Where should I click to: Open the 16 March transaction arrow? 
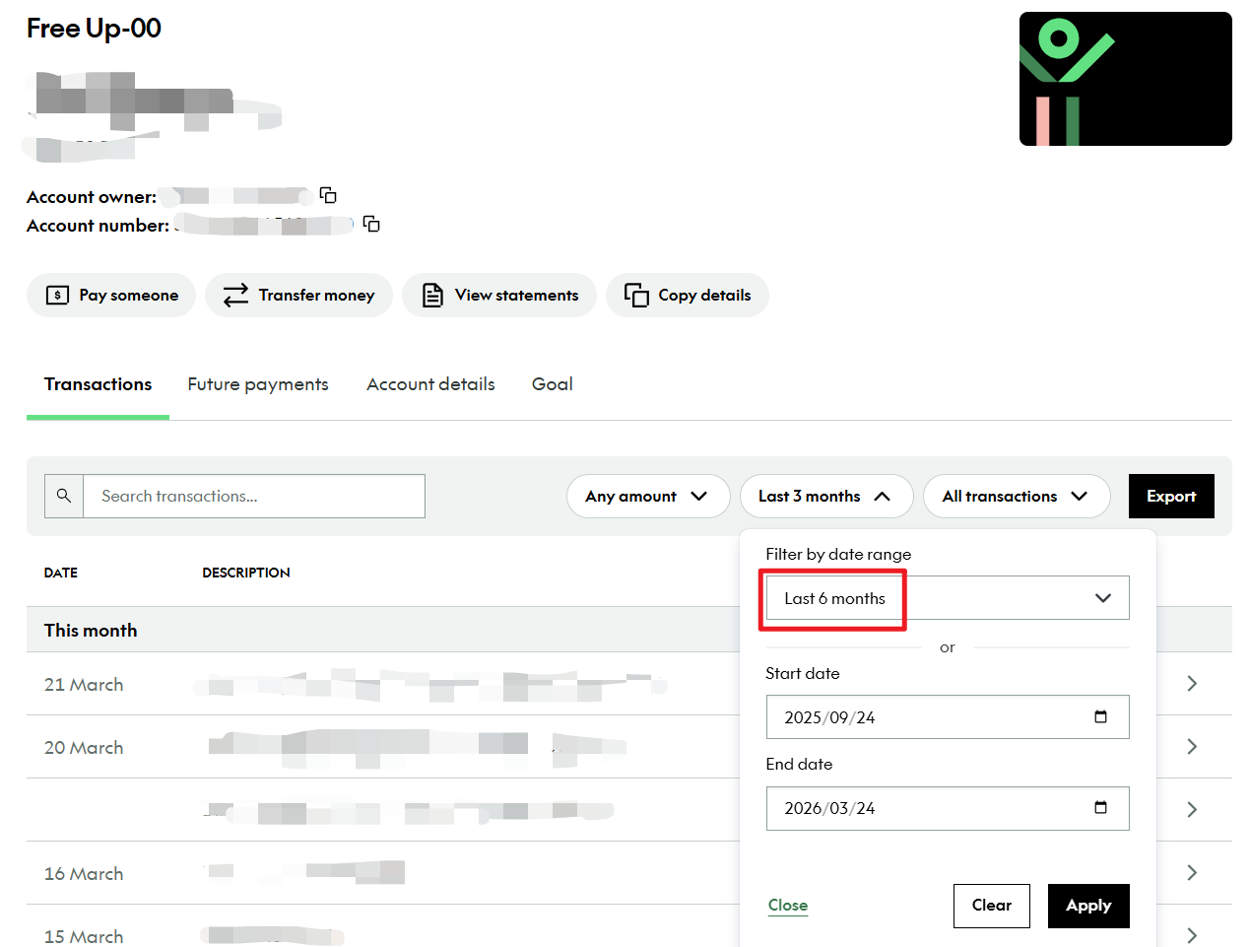(1192, 872)
